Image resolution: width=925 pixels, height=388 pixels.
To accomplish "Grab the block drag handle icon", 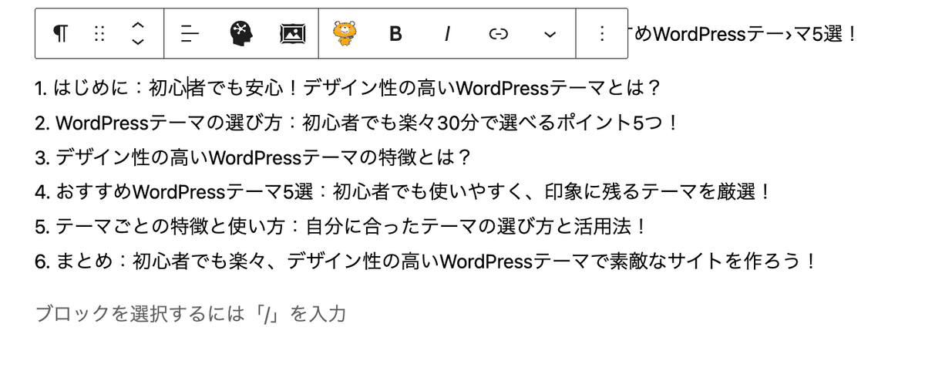I will (x=99, y=33).
